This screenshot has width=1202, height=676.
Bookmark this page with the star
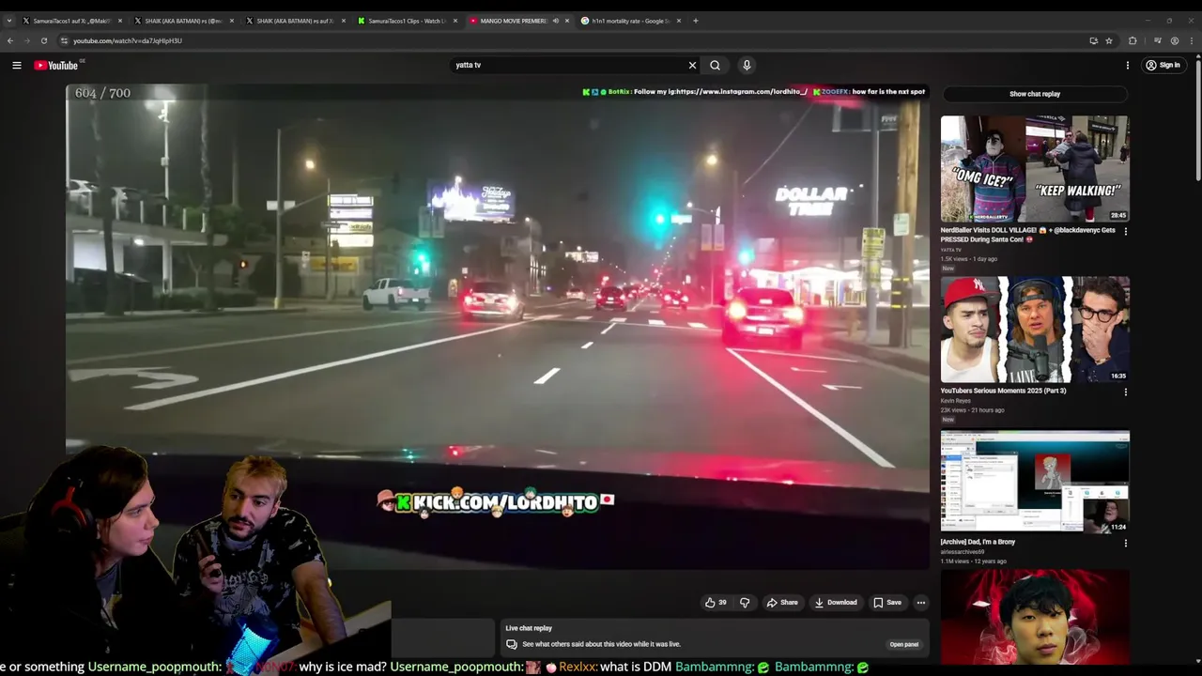tap(1109, 40)
